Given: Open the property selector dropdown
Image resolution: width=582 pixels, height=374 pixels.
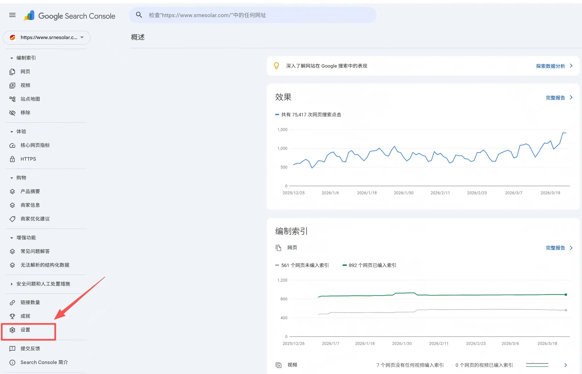Looking at the screenshot, I should point(47,37).
